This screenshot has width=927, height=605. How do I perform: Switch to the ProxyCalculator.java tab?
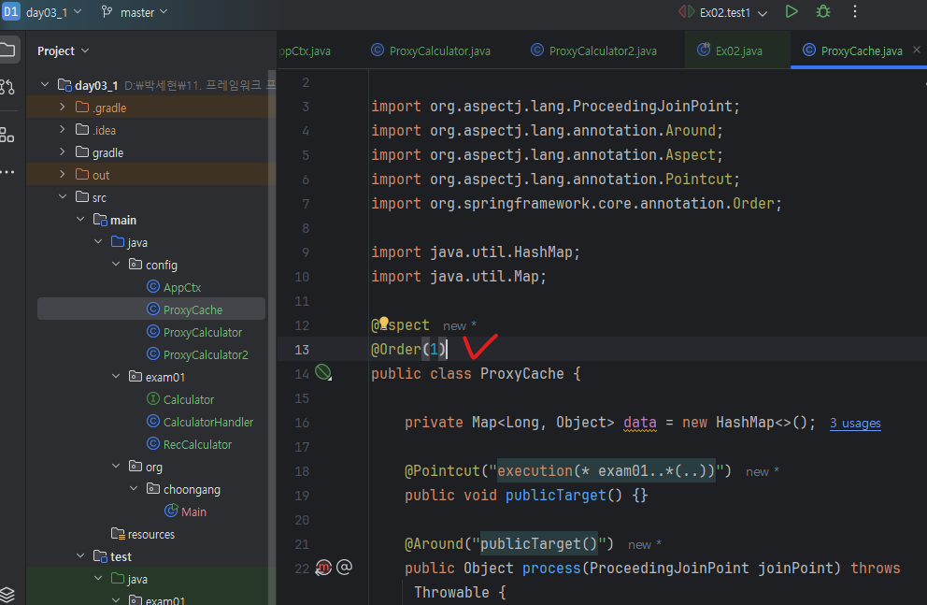431,50
